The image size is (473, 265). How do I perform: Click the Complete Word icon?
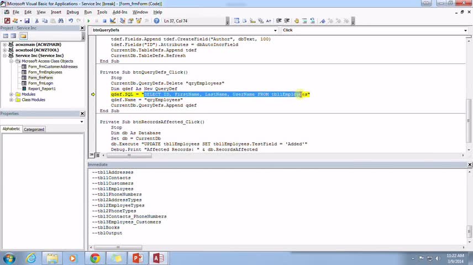click(x=269, y=21)
